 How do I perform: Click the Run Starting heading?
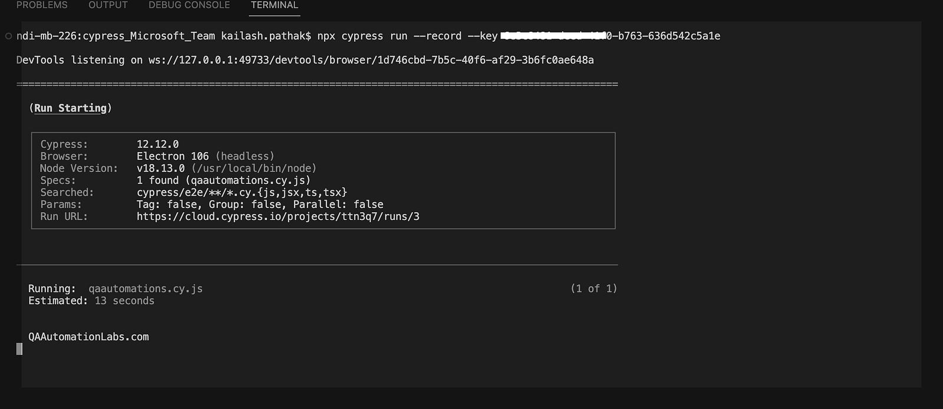[71, 108]
